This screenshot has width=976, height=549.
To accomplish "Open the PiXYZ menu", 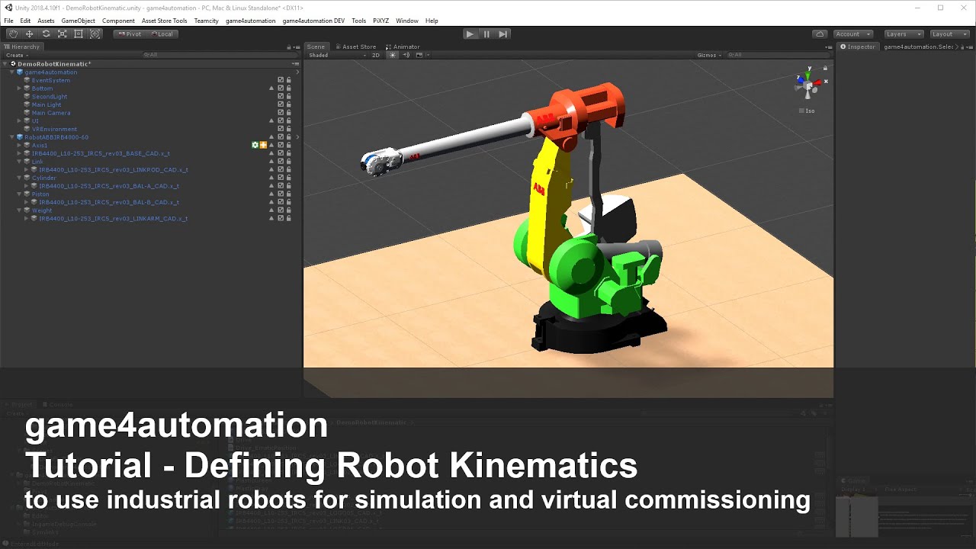I will [x=380, y=21].
